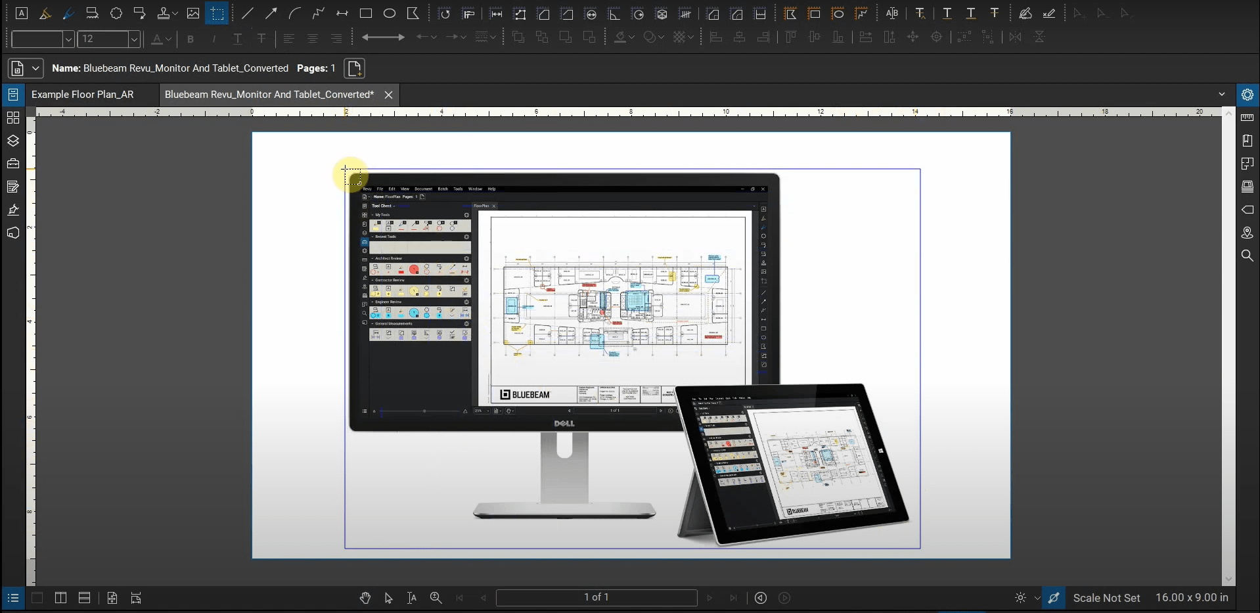Viewport: 1260px width, 613px height.
Task: Switch to the Example Floor Plan_AR tab
Action: [84, 94]
